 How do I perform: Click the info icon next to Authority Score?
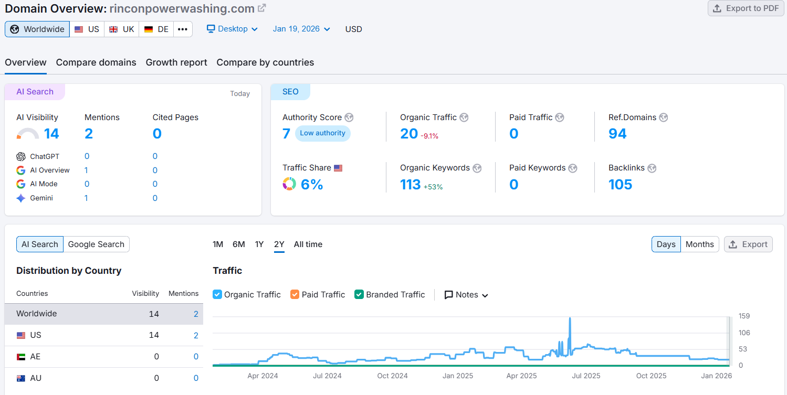tap(349, 117)
